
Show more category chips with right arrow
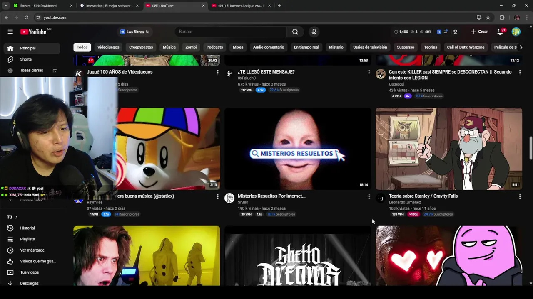pyautogui.click(x=521, y=47)
